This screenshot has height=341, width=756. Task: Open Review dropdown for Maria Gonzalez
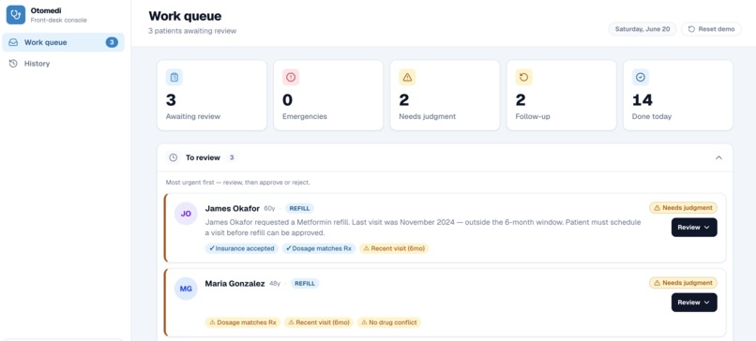click(694, 303)
